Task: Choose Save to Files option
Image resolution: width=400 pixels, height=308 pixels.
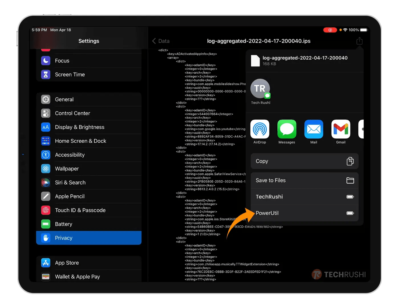Action: coord(304,180)
